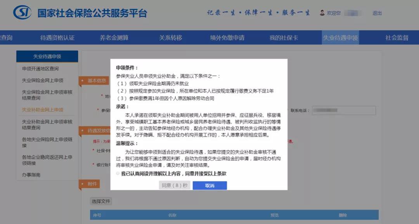Click the 联系电话 input field

(344, 110)
